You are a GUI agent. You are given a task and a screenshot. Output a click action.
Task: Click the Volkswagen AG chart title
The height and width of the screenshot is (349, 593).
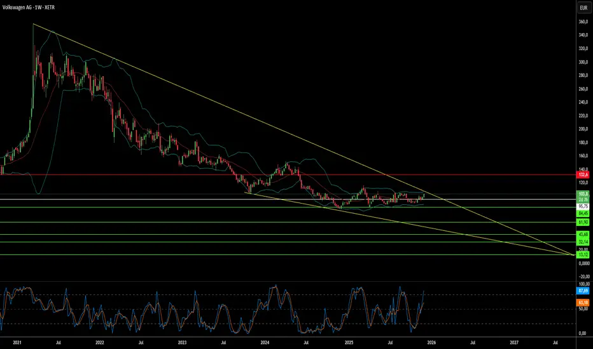click(x=37, y=9)
